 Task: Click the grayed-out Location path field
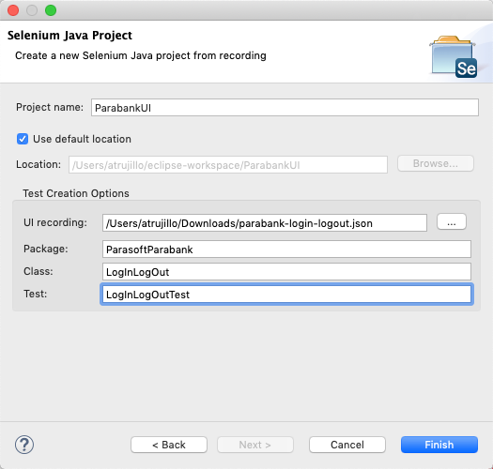click(x=228, y=165)
